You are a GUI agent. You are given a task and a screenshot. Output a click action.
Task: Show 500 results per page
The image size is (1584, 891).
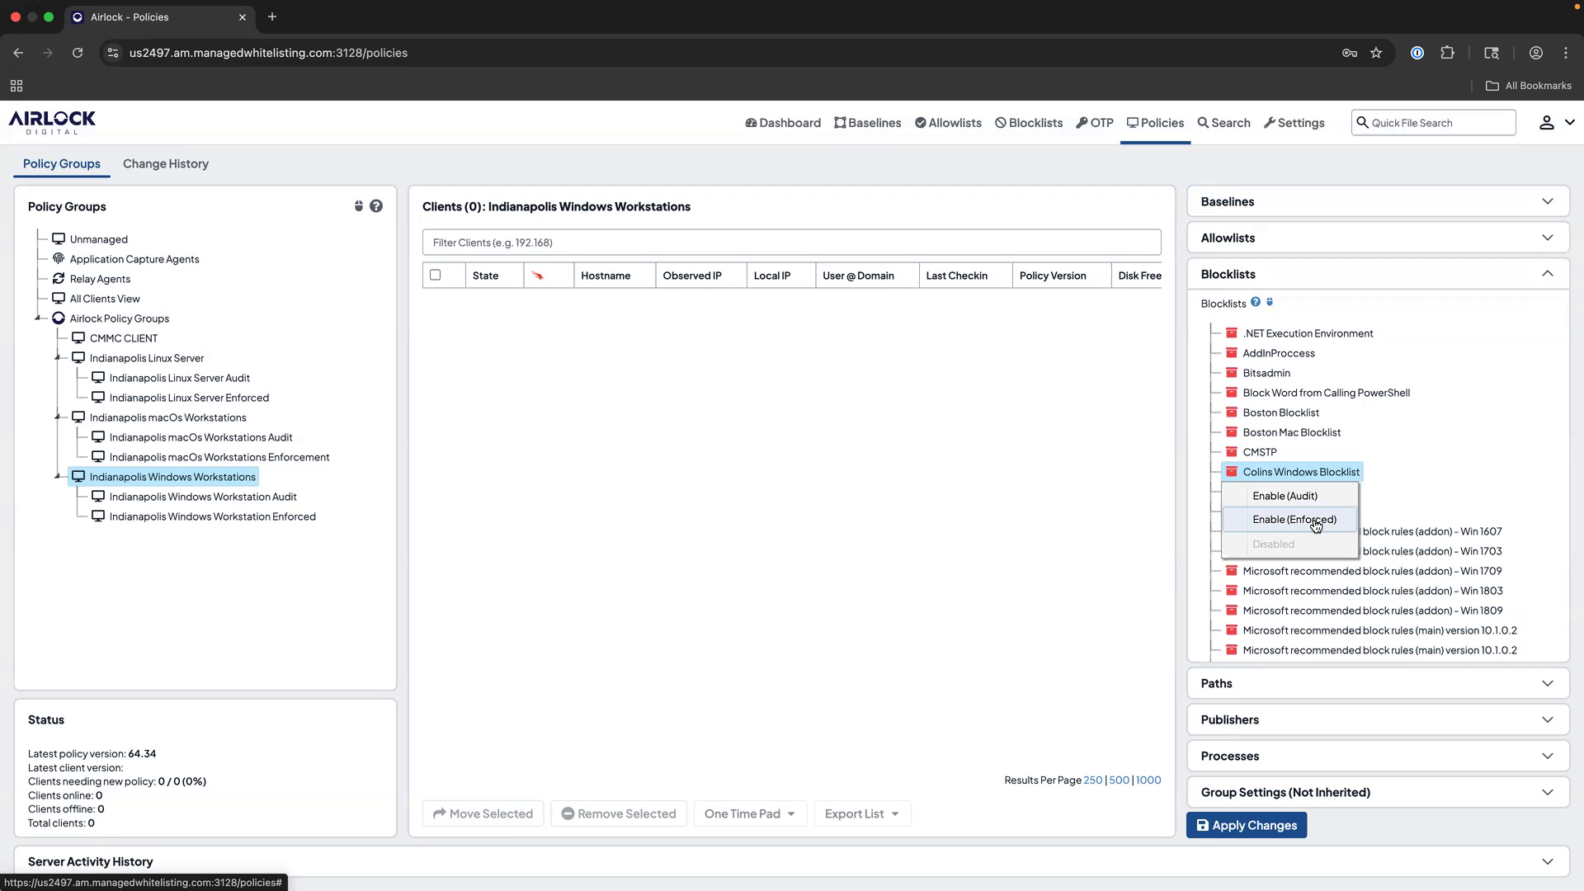pyautogui.click(x=1119, y=780)
